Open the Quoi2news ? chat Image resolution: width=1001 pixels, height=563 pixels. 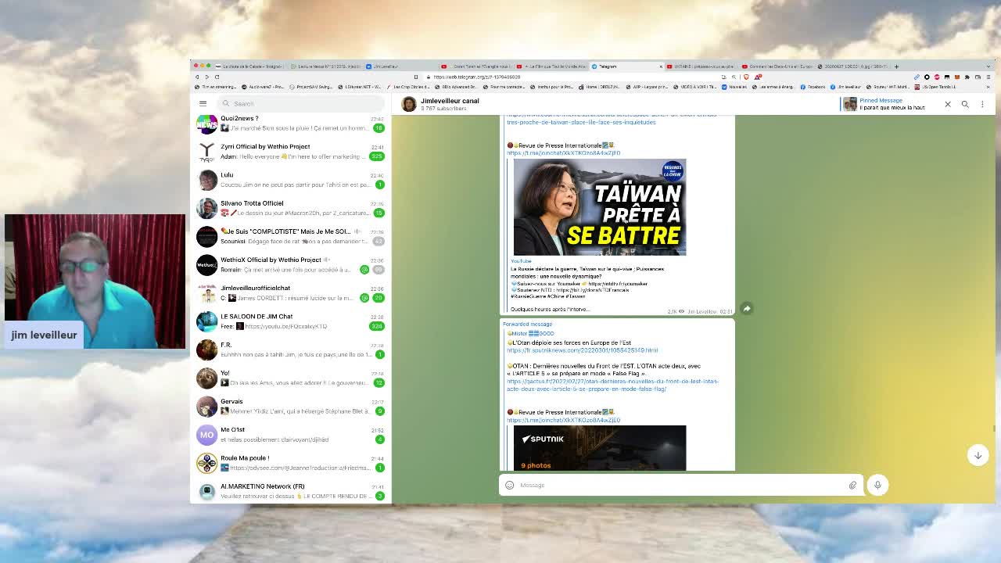[291, 124]
